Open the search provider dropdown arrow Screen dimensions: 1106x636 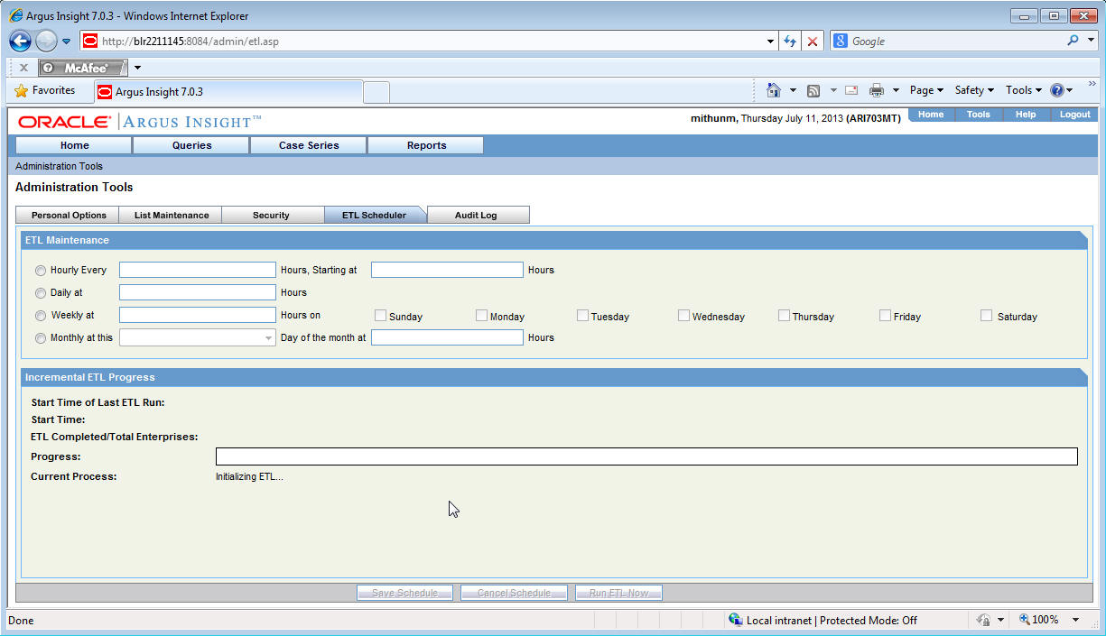pyautogui.click(x=1090, y=41)
